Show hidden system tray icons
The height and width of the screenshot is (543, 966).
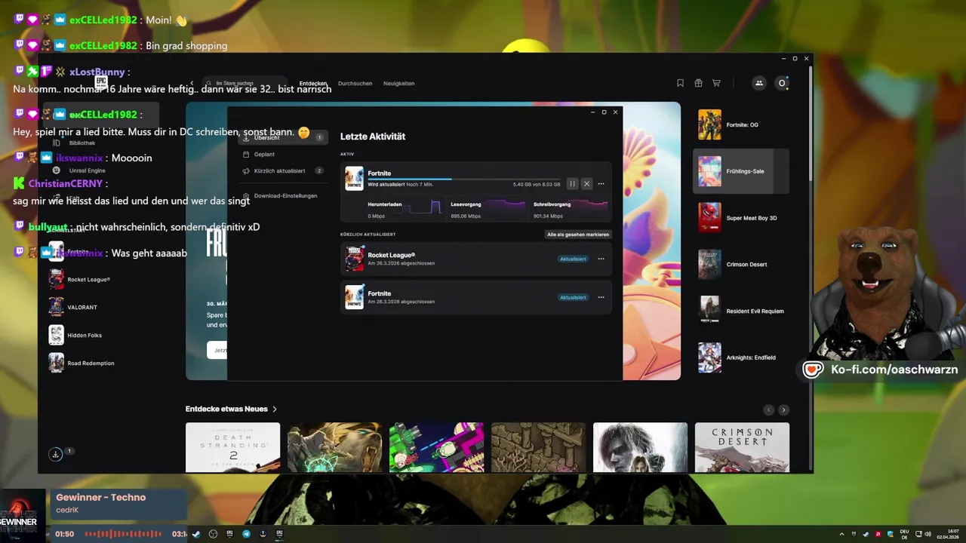click(x=842, y=534)
